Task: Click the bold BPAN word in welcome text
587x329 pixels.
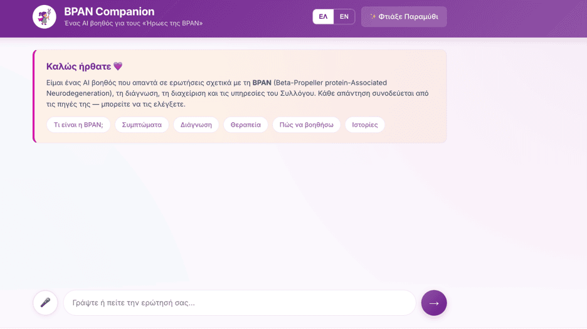Action: (x=262, y=83)
